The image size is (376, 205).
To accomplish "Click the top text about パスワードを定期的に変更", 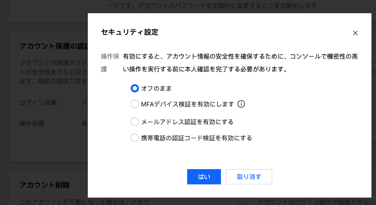I will click(x=212, y=6).
